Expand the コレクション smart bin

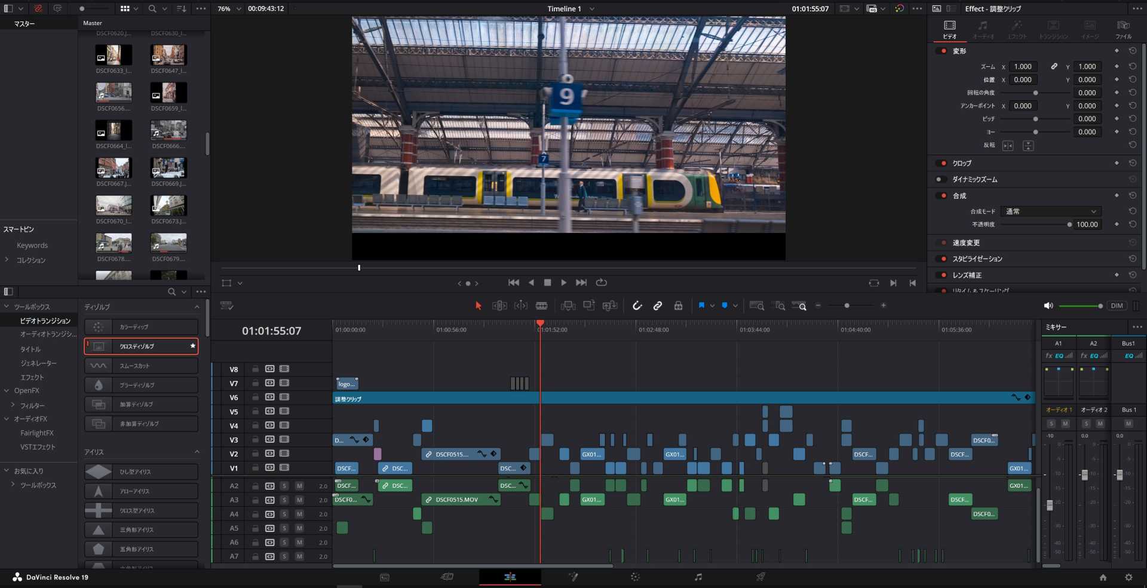(x=7, y=260)
